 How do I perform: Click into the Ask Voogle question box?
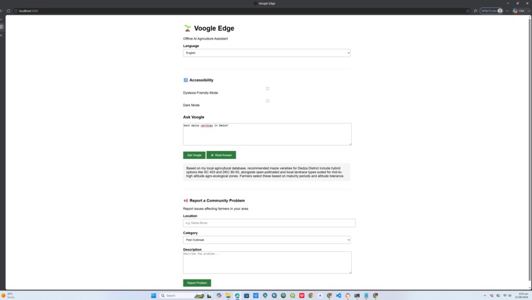coord(267,135)
